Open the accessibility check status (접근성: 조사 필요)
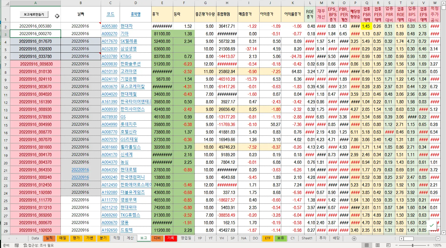 [x=39, y=245]
